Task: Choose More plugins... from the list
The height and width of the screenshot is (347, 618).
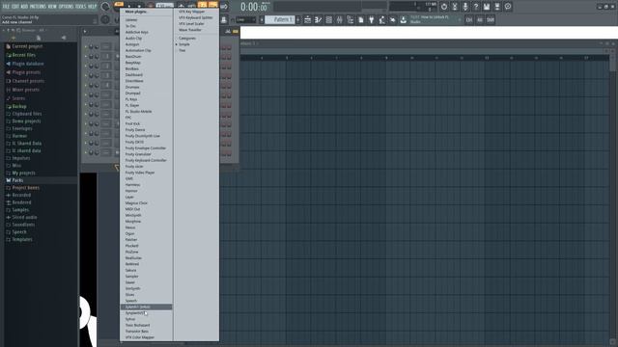Action: pyautogui.click(x=135, y=12)
